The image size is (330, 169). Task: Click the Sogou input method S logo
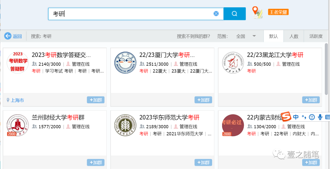coord(286,117)
